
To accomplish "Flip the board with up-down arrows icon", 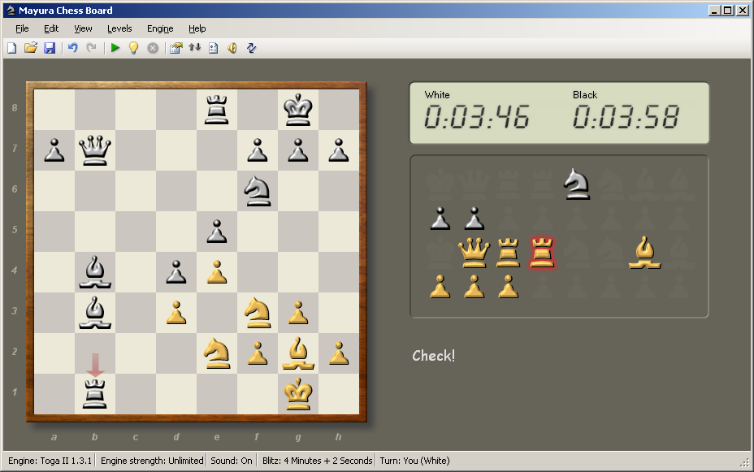I will [194, 48].
